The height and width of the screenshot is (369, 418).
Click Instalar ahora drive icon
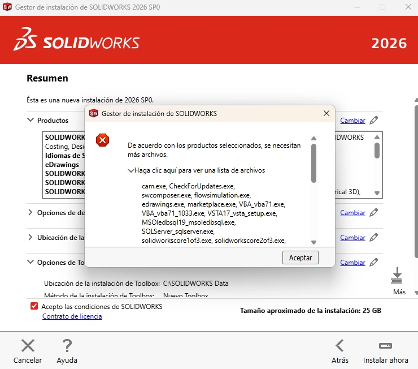(385, 346)
